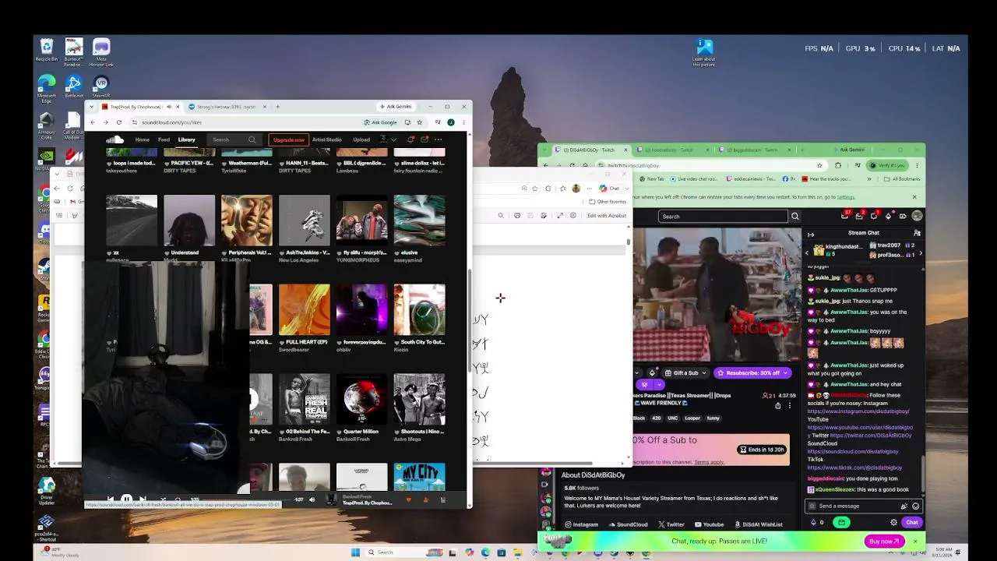Toggle like on the SoundCloud player bar

pyautogui.click(x=408, y=499)
